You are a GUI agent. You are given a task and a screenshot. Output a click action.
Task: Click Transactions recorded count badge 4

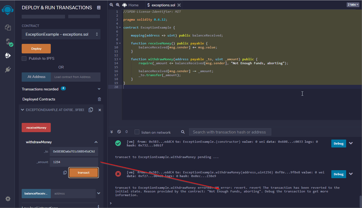(63, 88)
